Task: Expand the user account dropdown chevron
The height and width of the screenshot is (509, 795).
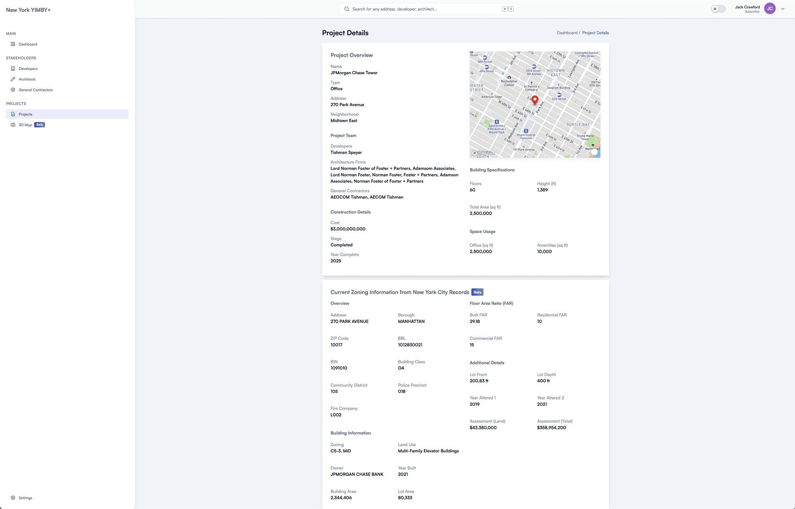Action: (x=783, y=8)
